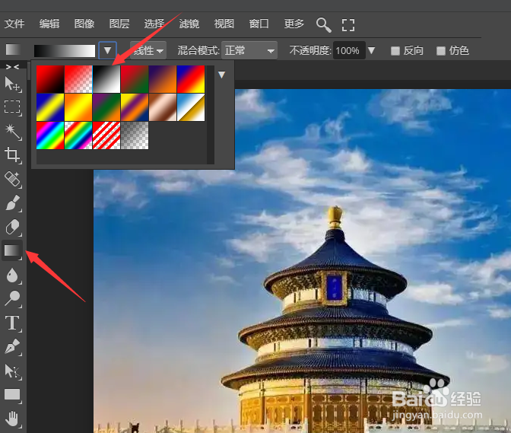Choose the blue yellow blue gradient
The image size is (511, 433).
(50, 107)
